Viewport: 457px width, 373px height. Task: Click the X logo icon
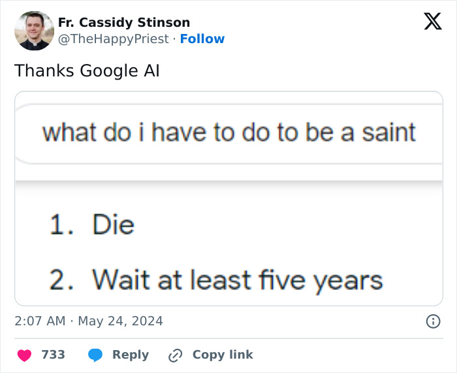tap(432, 22)
